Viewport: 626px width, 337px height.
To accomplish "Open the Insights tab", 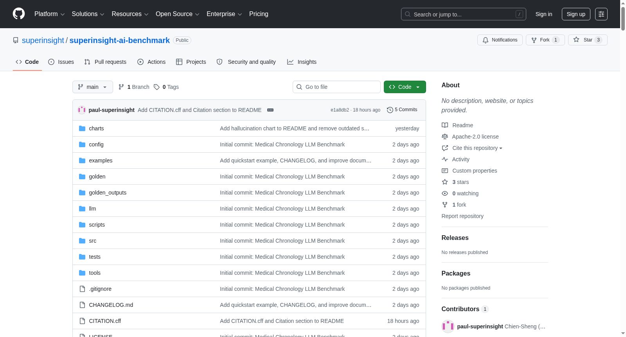I will (x=302, y=62).
